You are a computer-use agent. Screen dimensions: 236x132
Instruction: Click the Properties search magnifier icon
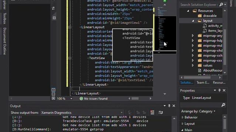(x=223, y=105)
